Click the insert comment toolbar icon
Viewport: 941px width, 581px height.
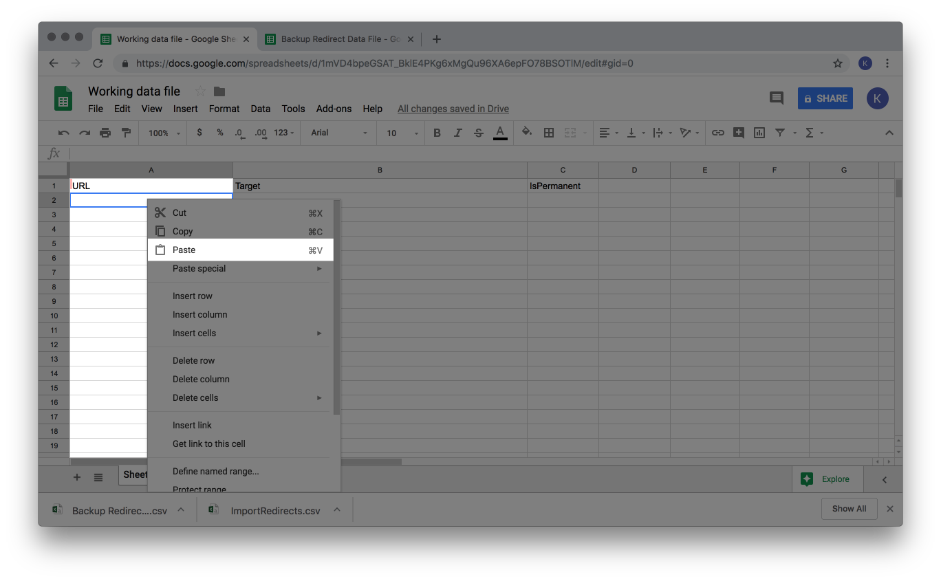tap(739, 133)
